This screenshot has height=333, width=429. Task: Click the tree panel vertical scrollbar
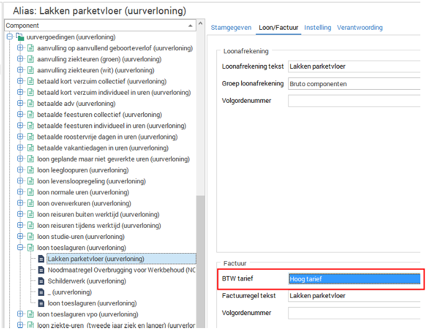click(200, 248)
